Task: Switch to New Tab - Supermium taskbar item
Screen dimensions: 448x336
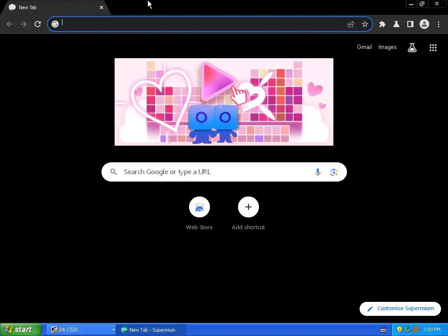Action: (151, 330)
